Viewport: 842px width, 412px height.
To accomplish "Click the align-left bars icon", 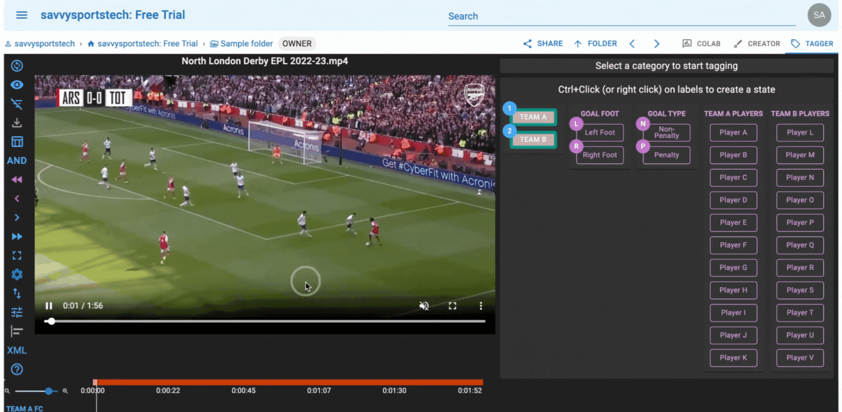I will click(17, 331).
